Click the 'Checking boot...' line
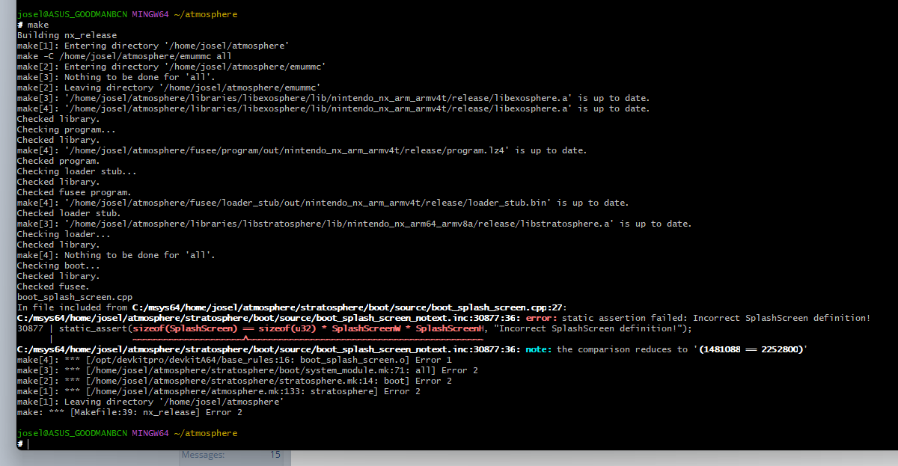 point(58,266)
